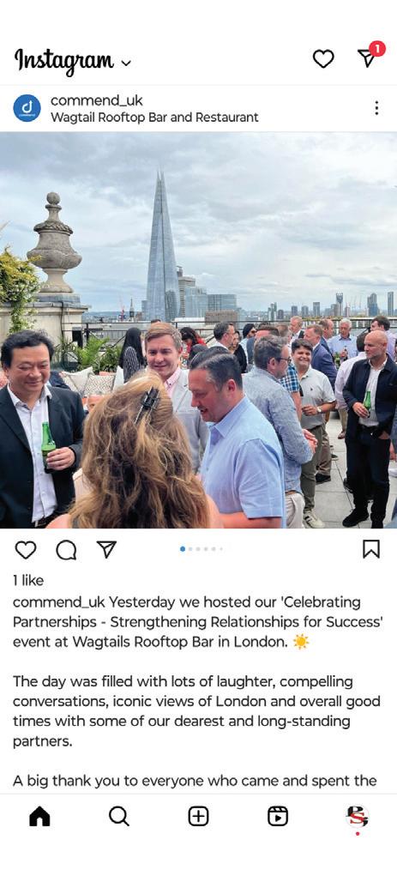This screenshot has height=882, width=397.
Task: Select second dot of carousel indicator
Action: coord(190,549)
